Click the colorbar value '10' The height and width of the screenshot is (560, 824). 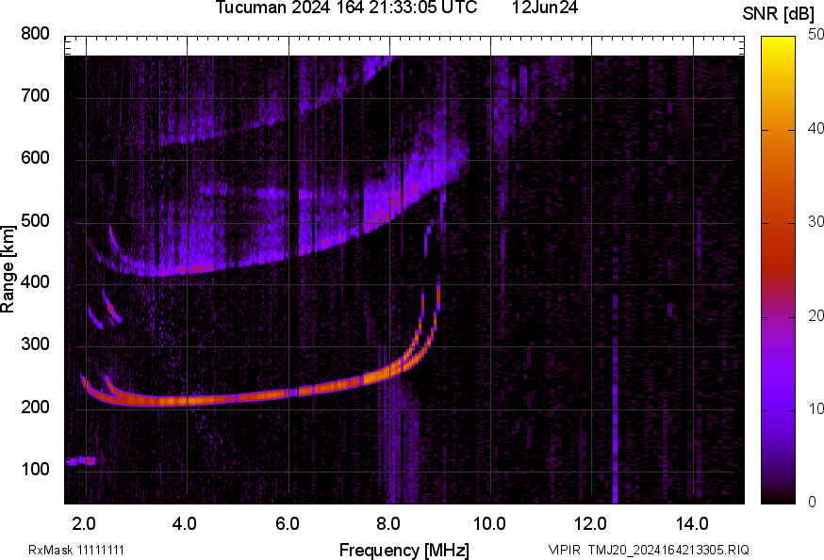tap(816, 409)
